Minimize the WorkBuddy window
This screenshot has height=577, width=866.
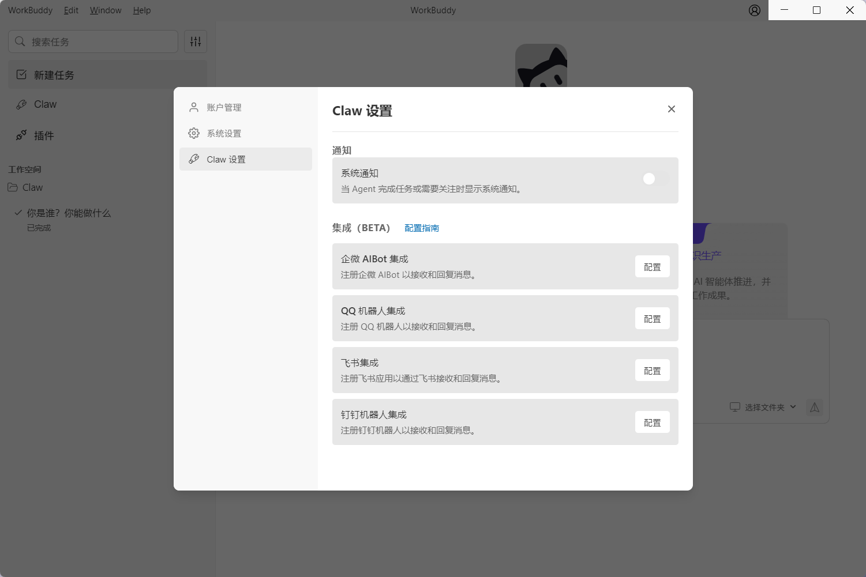click(784, 10)
